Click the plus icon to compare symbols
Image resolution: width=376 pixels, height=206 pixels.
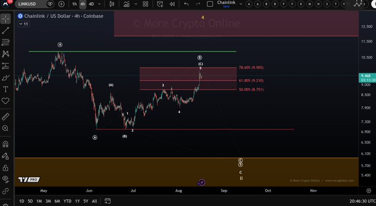pos(61,4)
